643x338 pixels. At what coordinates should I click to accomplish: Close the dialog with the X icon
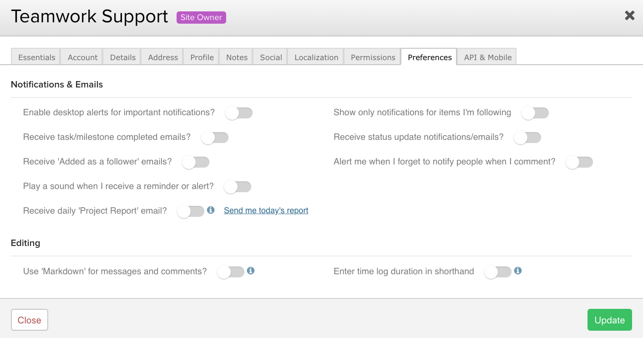(x=629, y=16)
